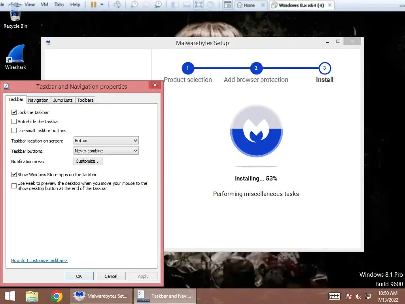This screenshot has width=405, height=304.
Task: Click step 3 Install circle
Action: pos(325,68)
